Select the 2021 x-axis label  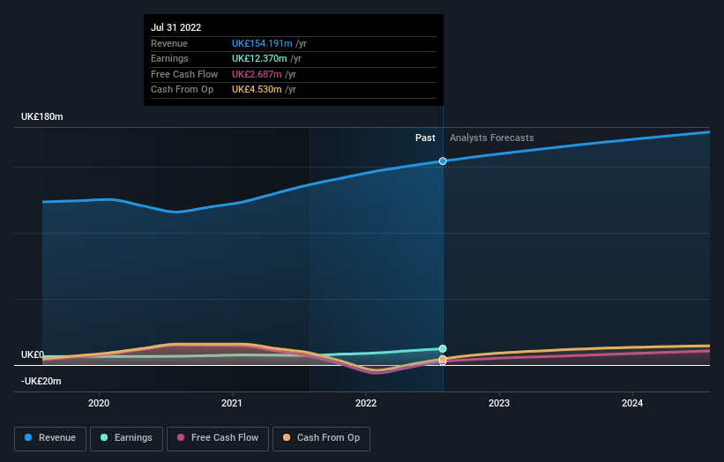[x=232, y=404]
